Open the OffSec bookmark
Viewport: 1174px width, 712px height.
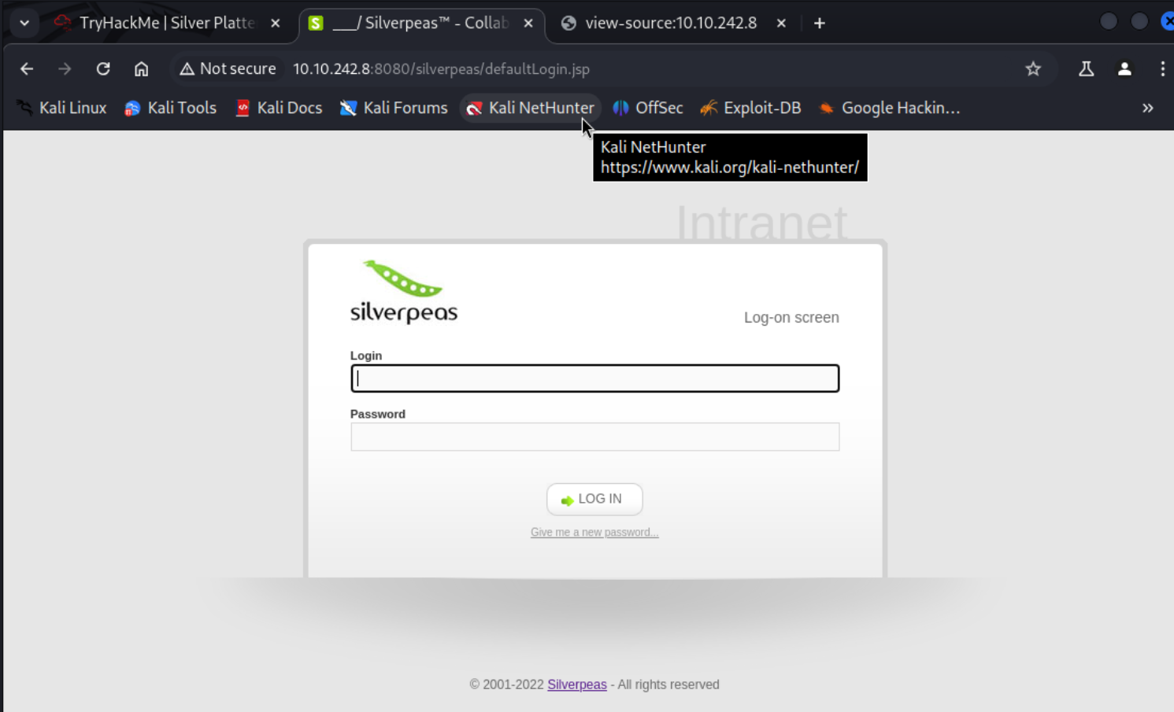648,108
